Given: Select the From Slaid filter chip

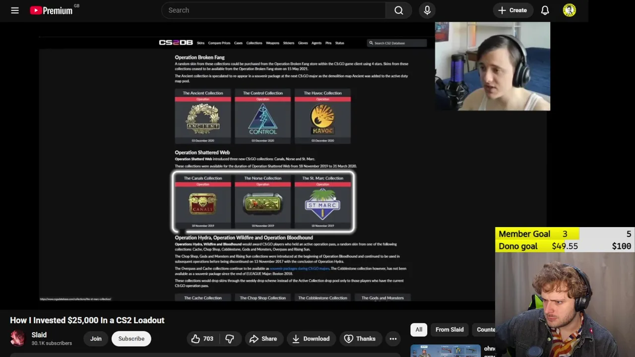Looking at the screenshot, I should [x=449, y=329].
